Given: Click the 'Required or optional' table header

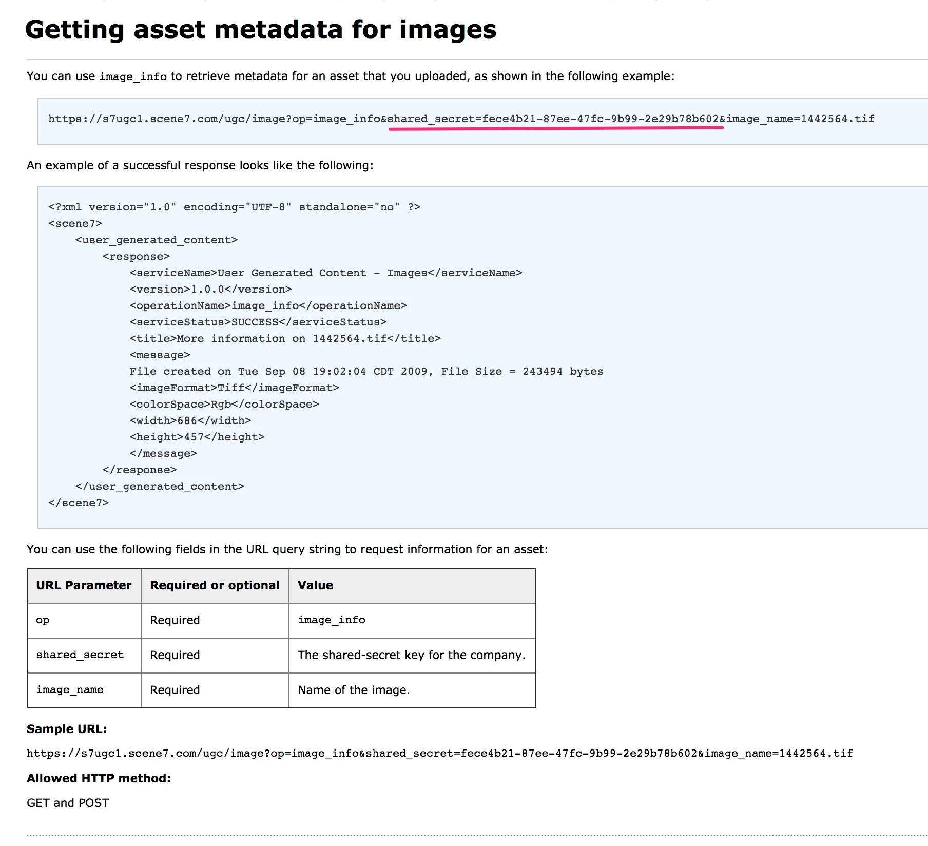Looking at the screenshot, I should tap(215, 585).
